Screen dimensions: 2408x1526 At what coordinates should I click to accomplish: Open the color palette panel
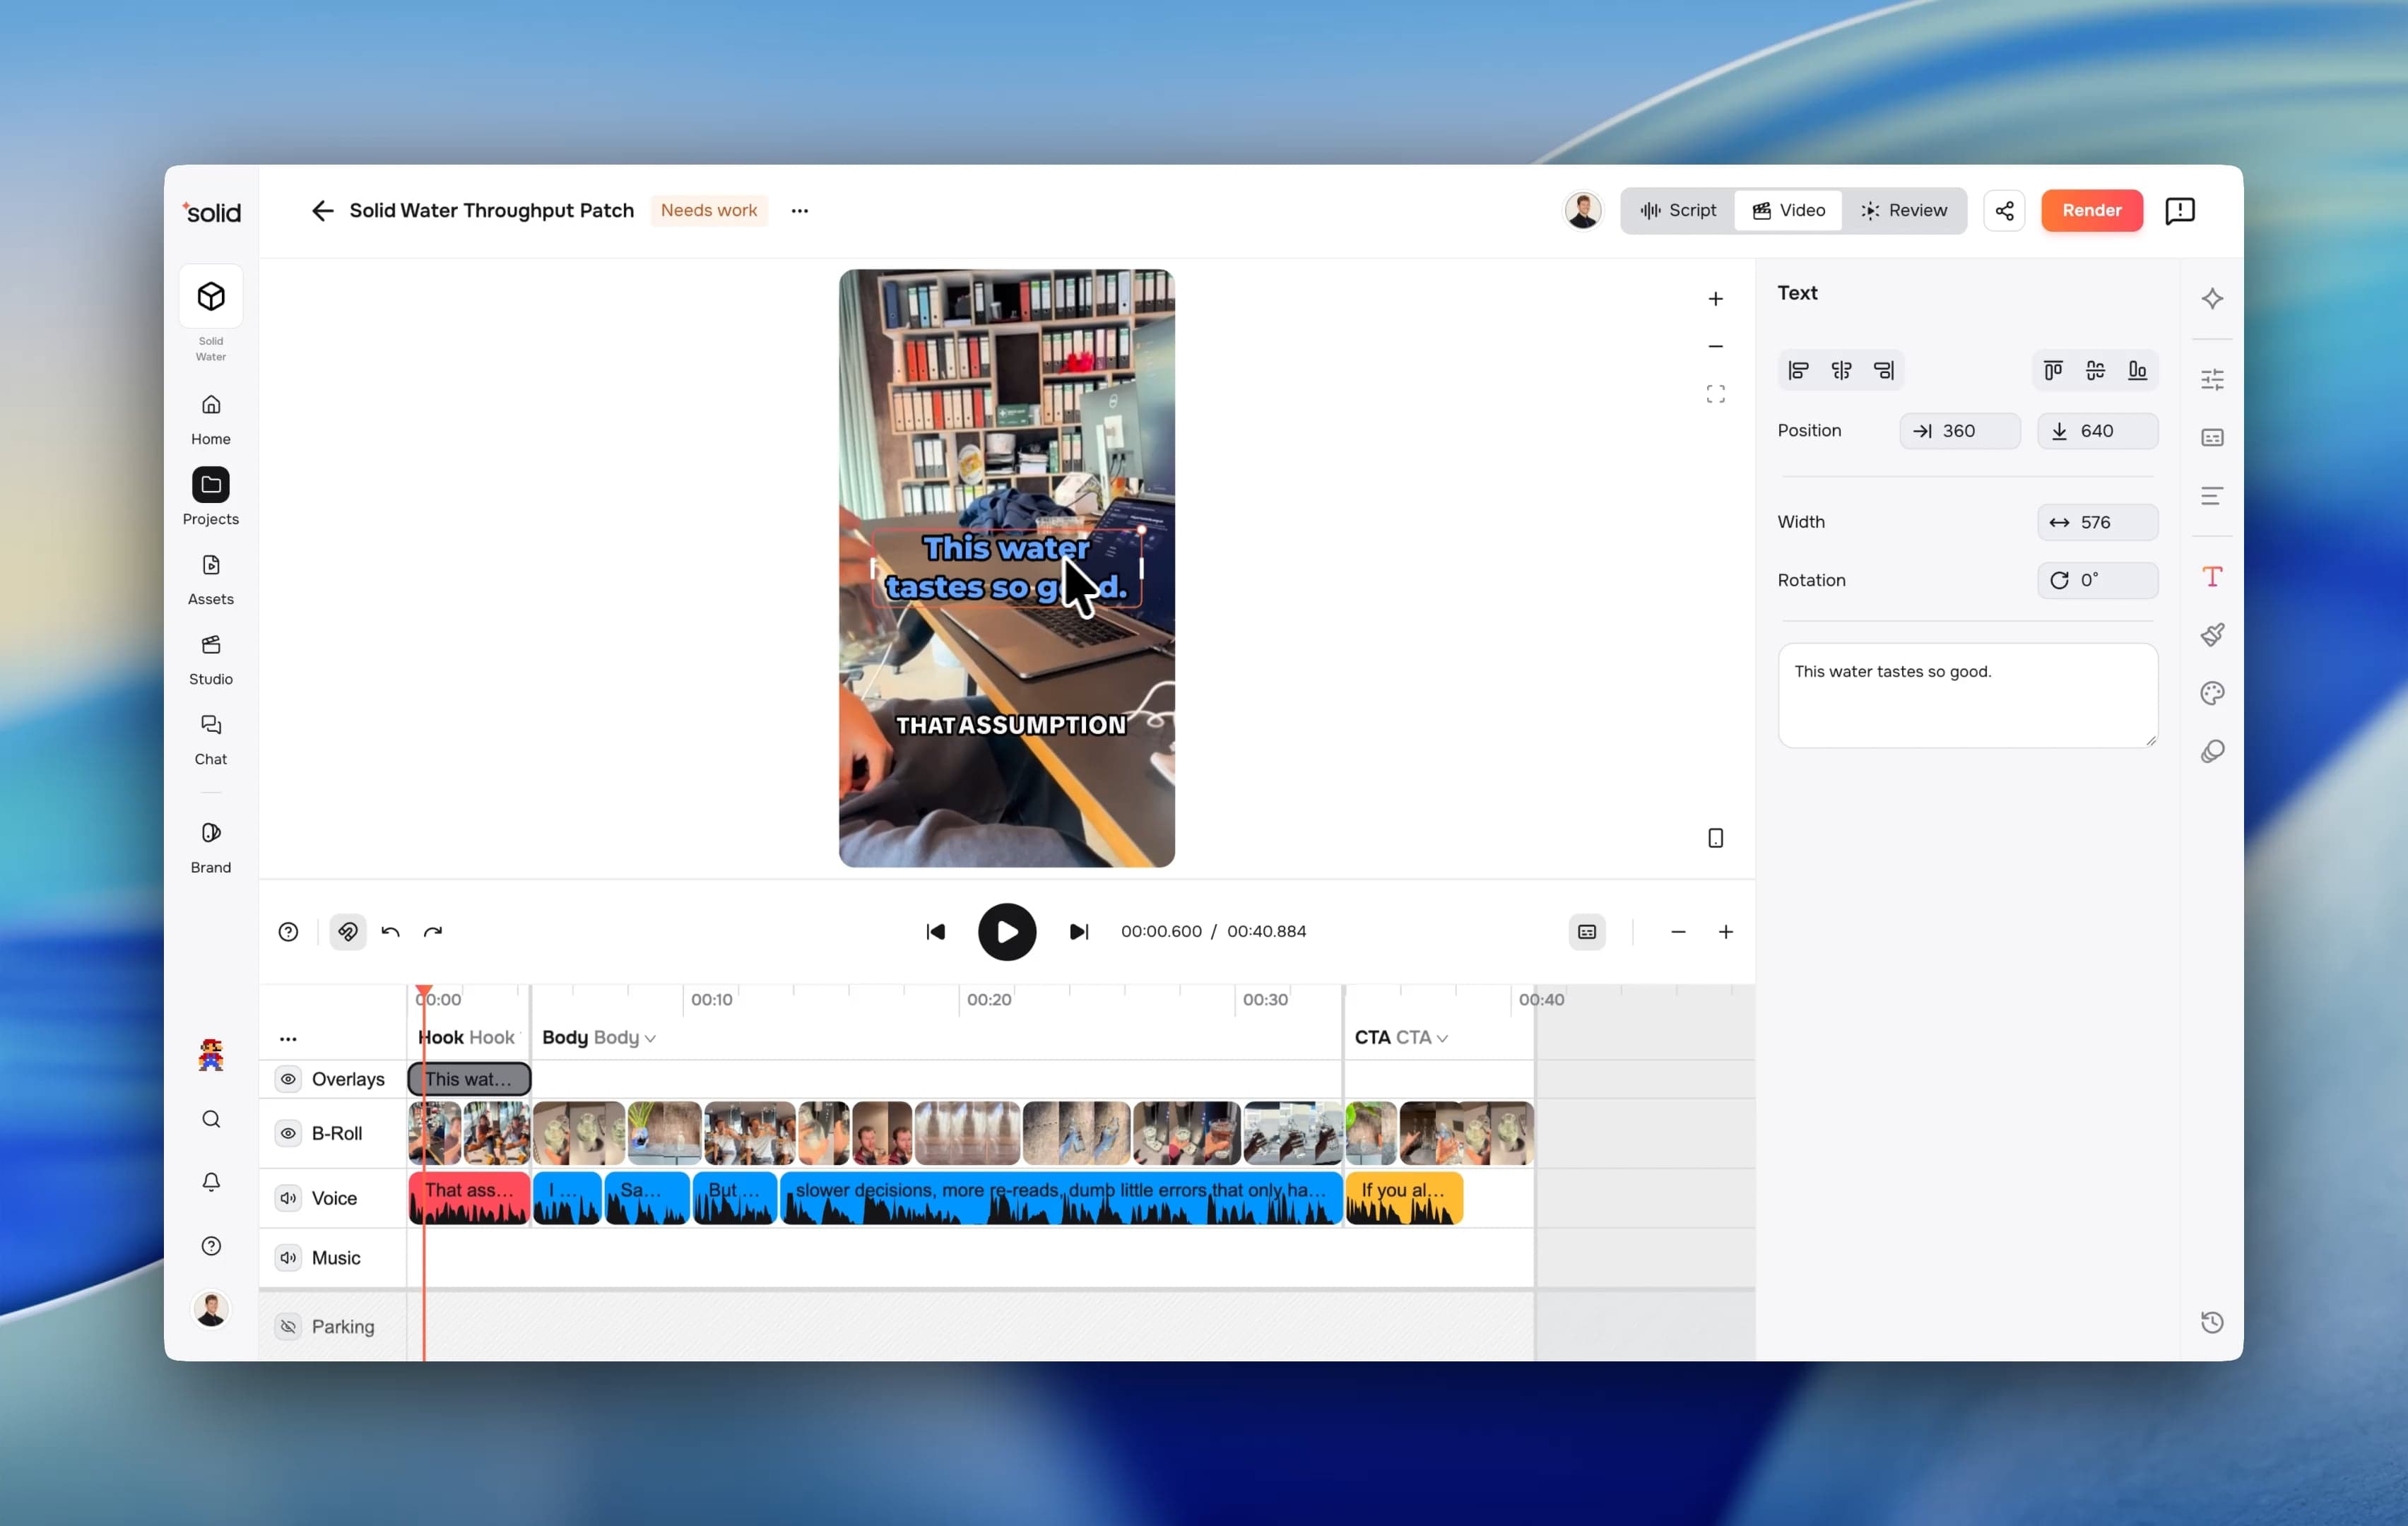point(2213,693)
